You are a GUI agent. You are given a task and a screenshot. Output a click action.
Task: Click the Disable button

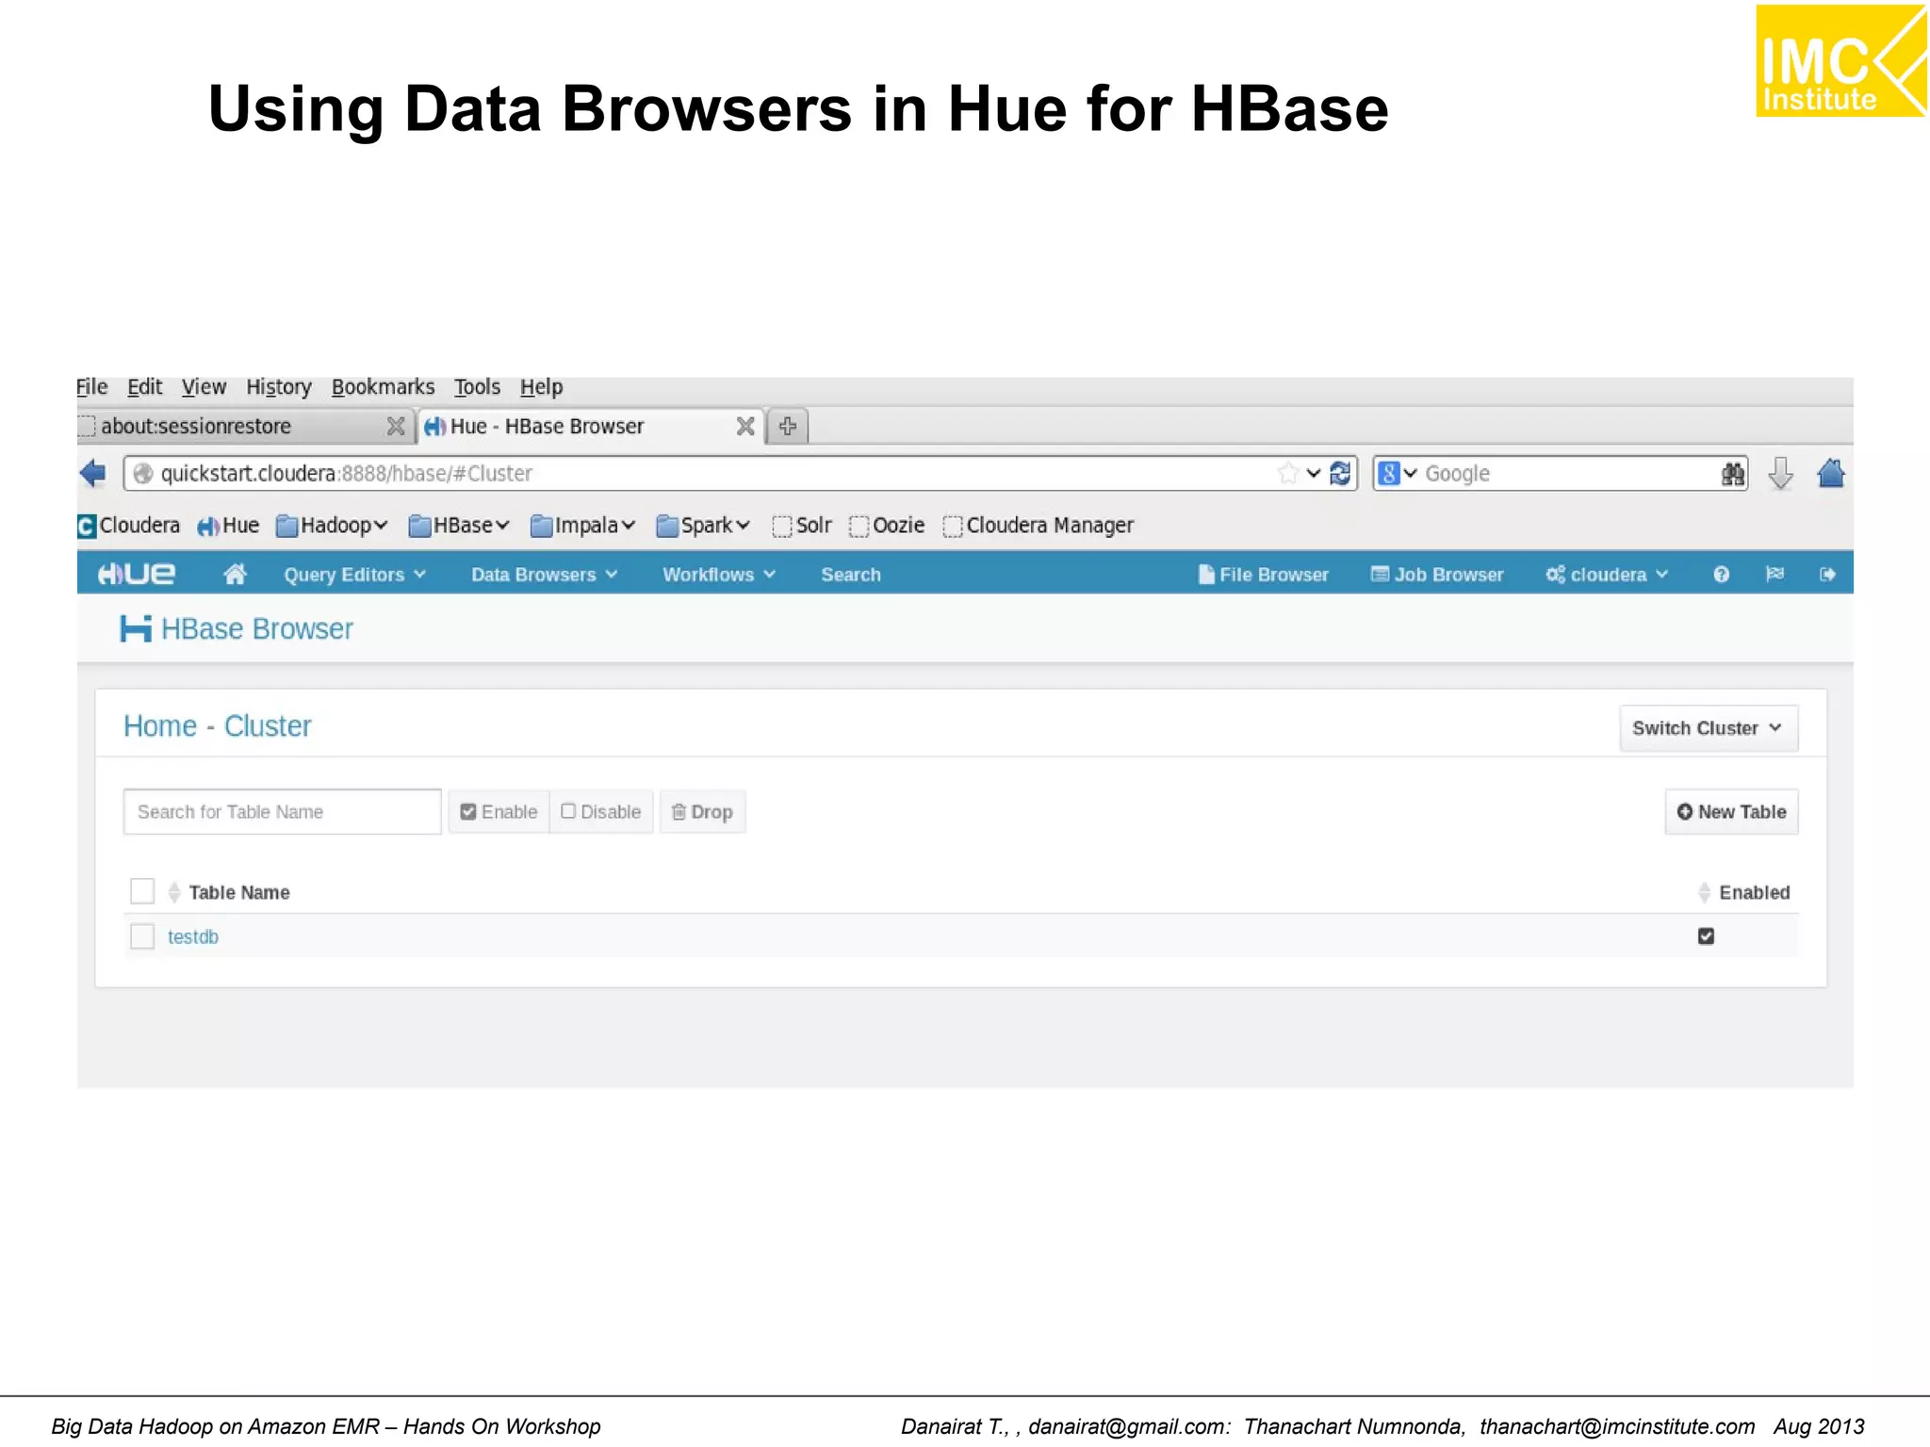601,812
